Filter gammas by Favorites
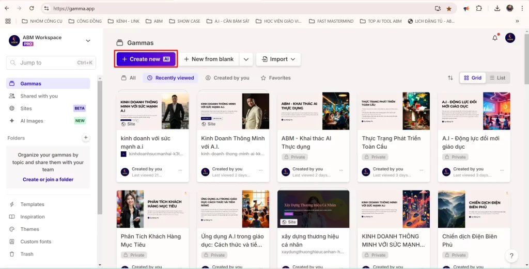Screen dimensions: 529x269 click(x=275, y=78)
